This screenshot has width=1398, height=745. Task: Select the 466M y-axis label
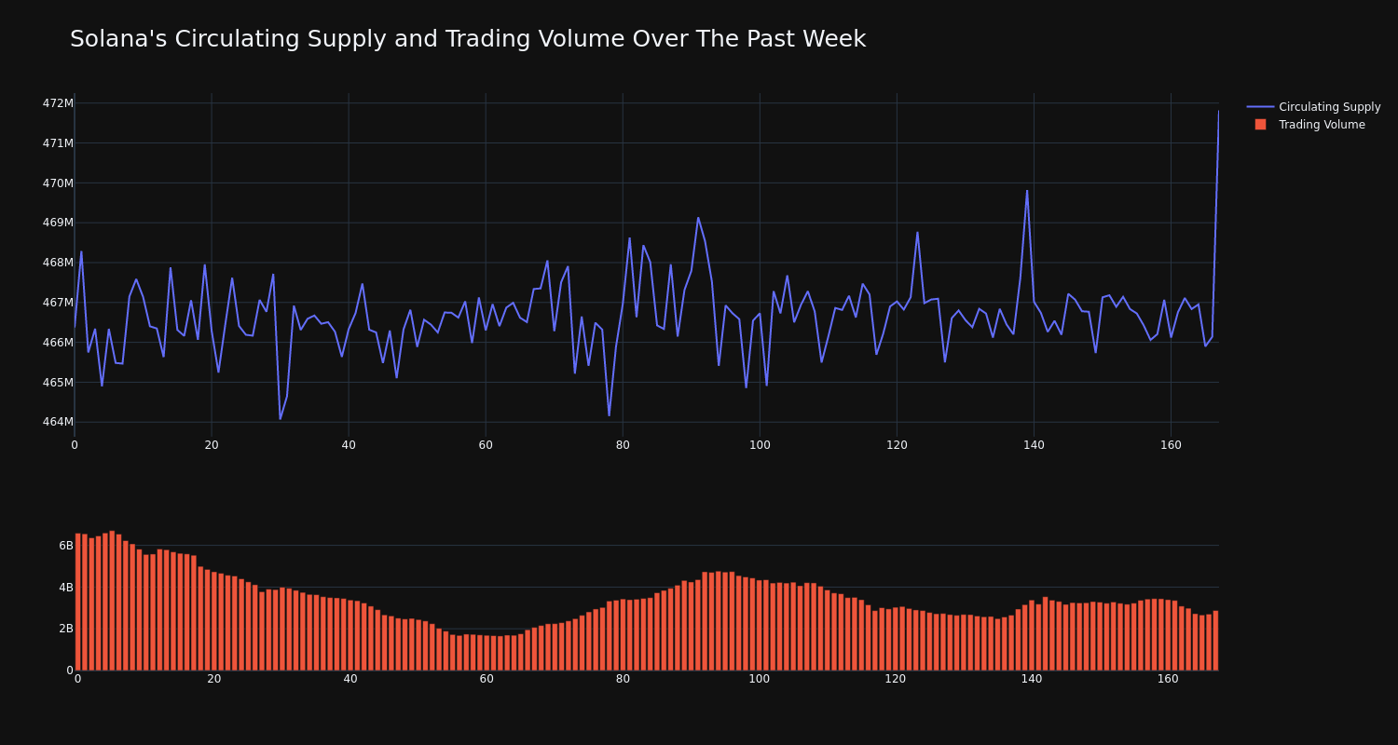pyautogui.click(x=58, y=343)
